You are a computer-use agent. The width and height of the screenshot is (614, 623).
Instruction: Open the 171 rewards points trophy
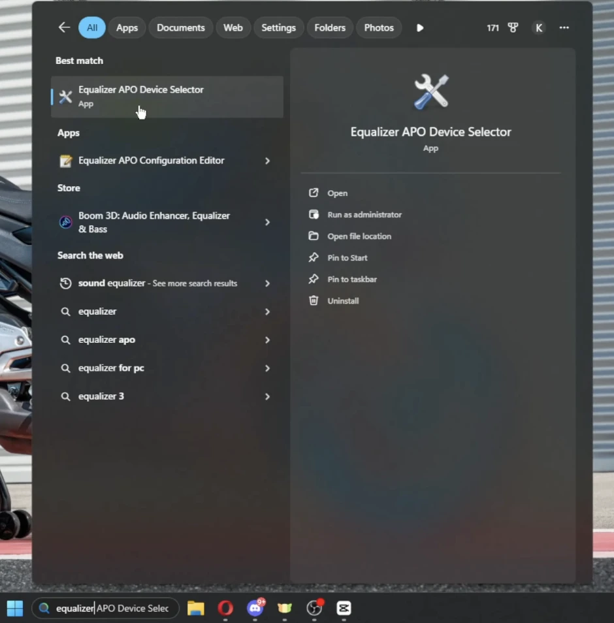503,28
